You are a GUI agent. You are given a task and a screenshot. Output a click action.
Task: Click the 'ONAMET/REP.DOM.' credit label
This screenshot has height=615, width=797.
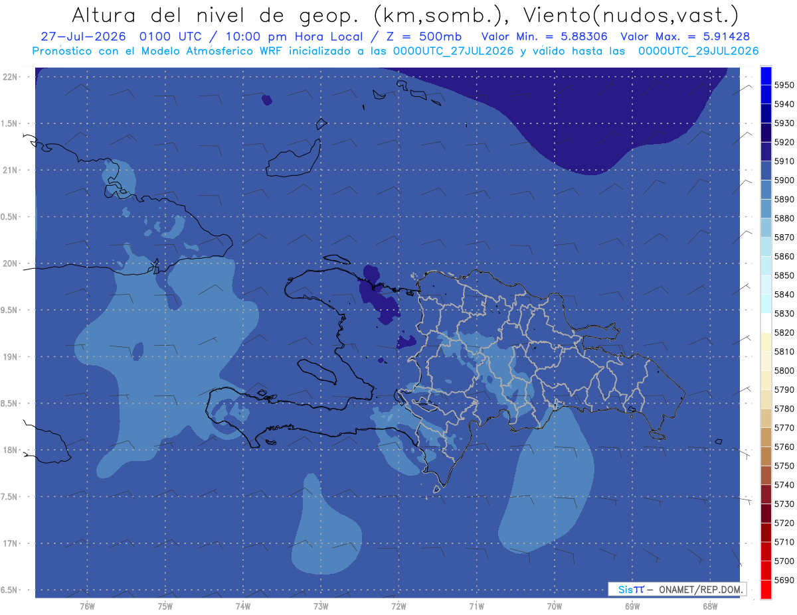pyautogui.click(x=701, y=589)
